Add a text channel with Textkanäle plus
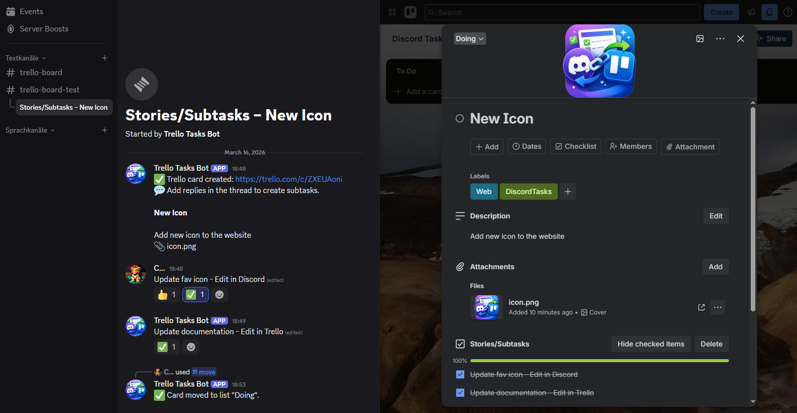797x413 pixels. pyautogui.click(x=105, y=58)
